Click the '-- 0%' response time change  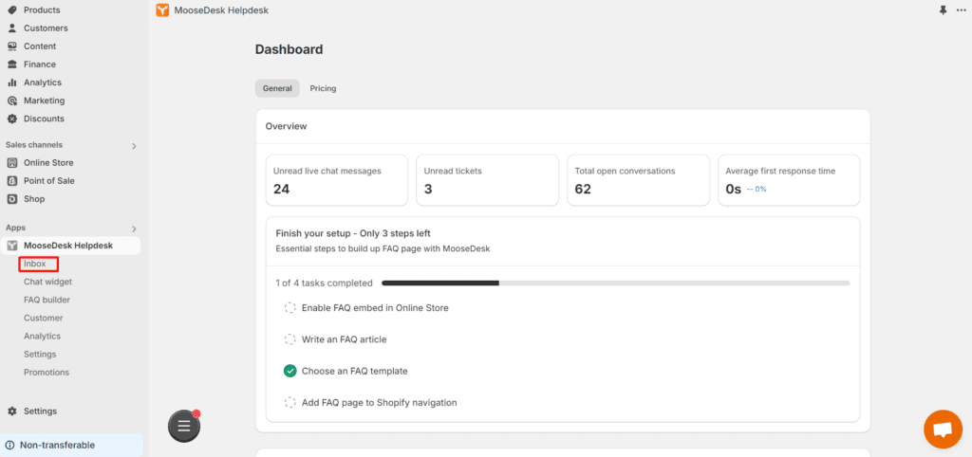click(x=757, y=189)
